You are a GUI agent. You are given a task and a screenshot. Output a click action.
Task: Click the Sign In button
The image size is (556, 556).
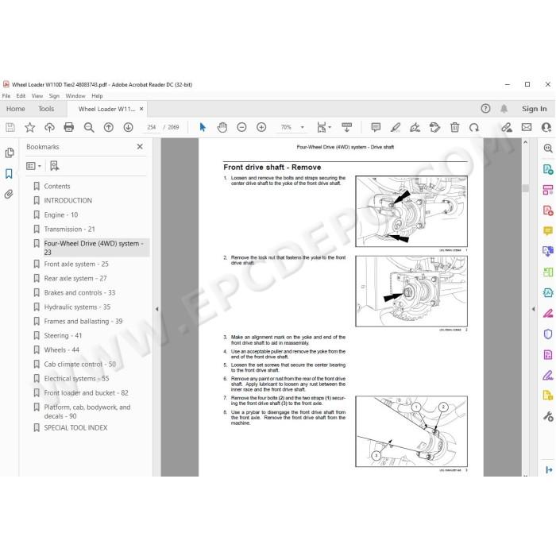pyautogui.click(x=534, y=109)
